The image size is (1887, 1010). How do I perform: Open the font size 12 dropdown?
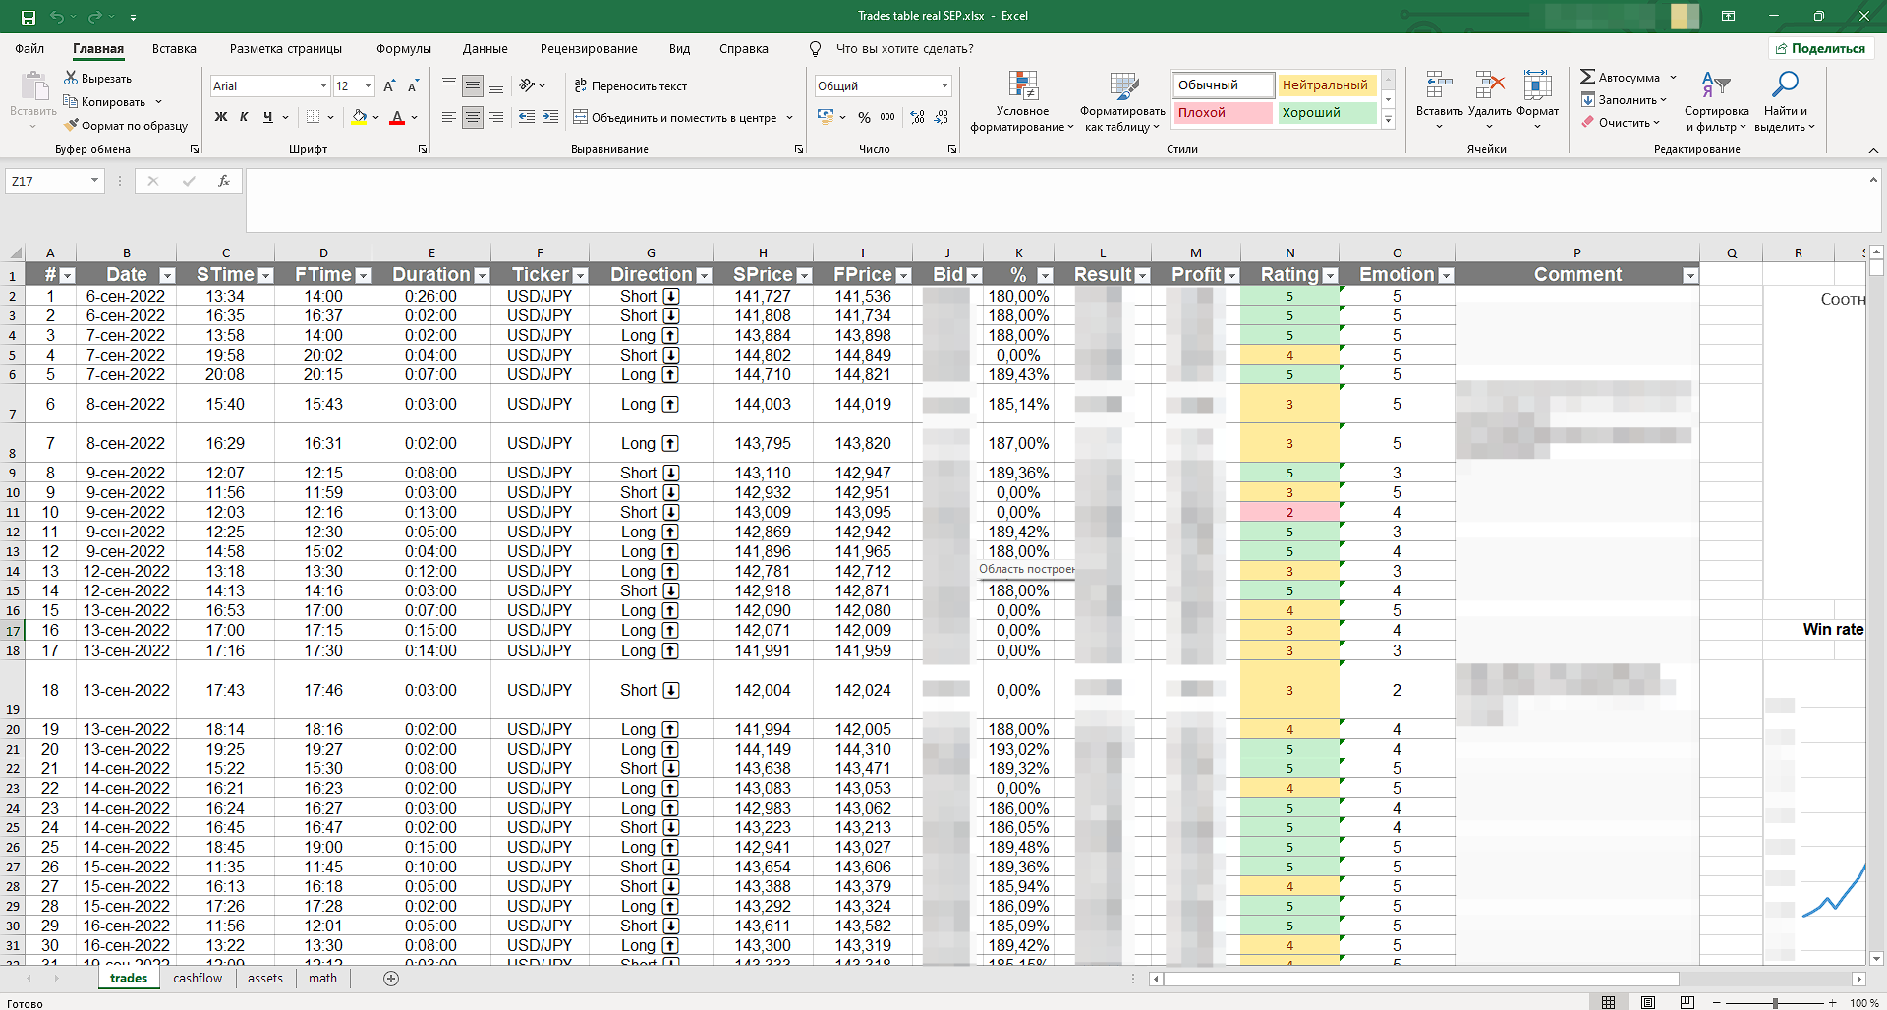pyautogui.click(x=369, y=86)
